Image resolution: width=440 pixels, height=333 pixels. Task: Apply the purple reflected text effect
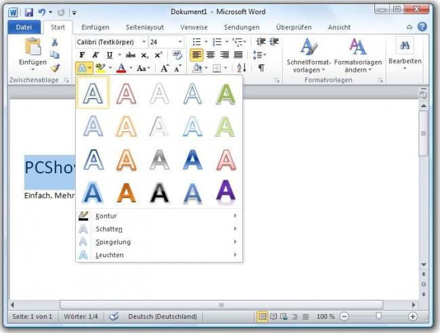[x=225, y=192]
